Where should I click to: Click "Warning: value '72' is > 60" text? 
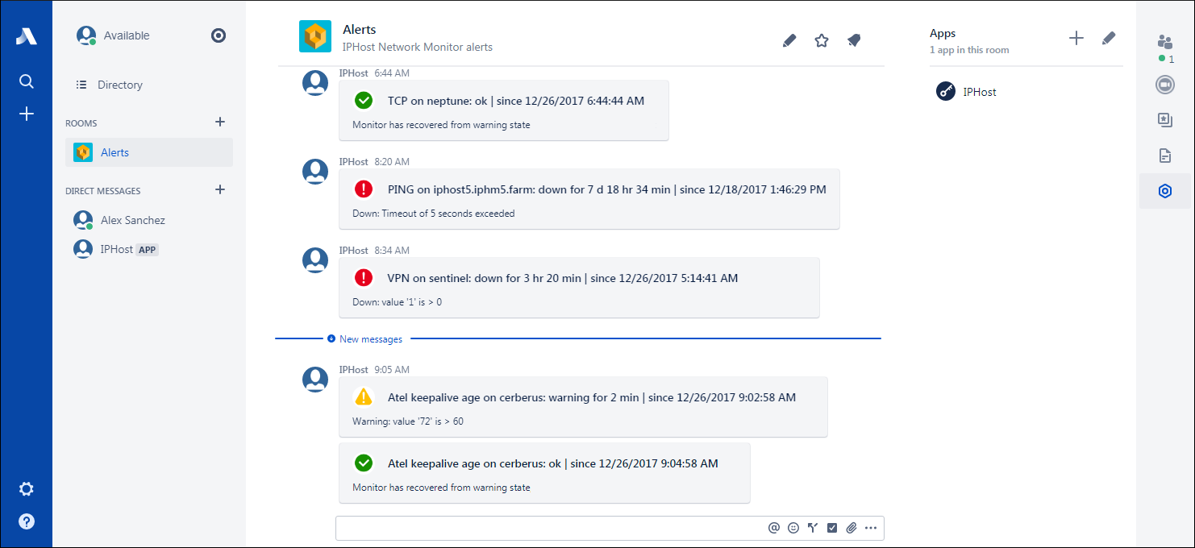[408, 421]
